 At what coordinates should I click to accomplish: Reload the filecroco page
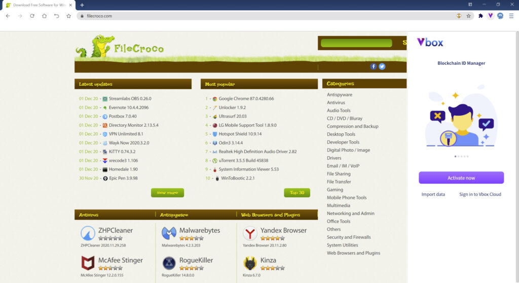(32, 16)
